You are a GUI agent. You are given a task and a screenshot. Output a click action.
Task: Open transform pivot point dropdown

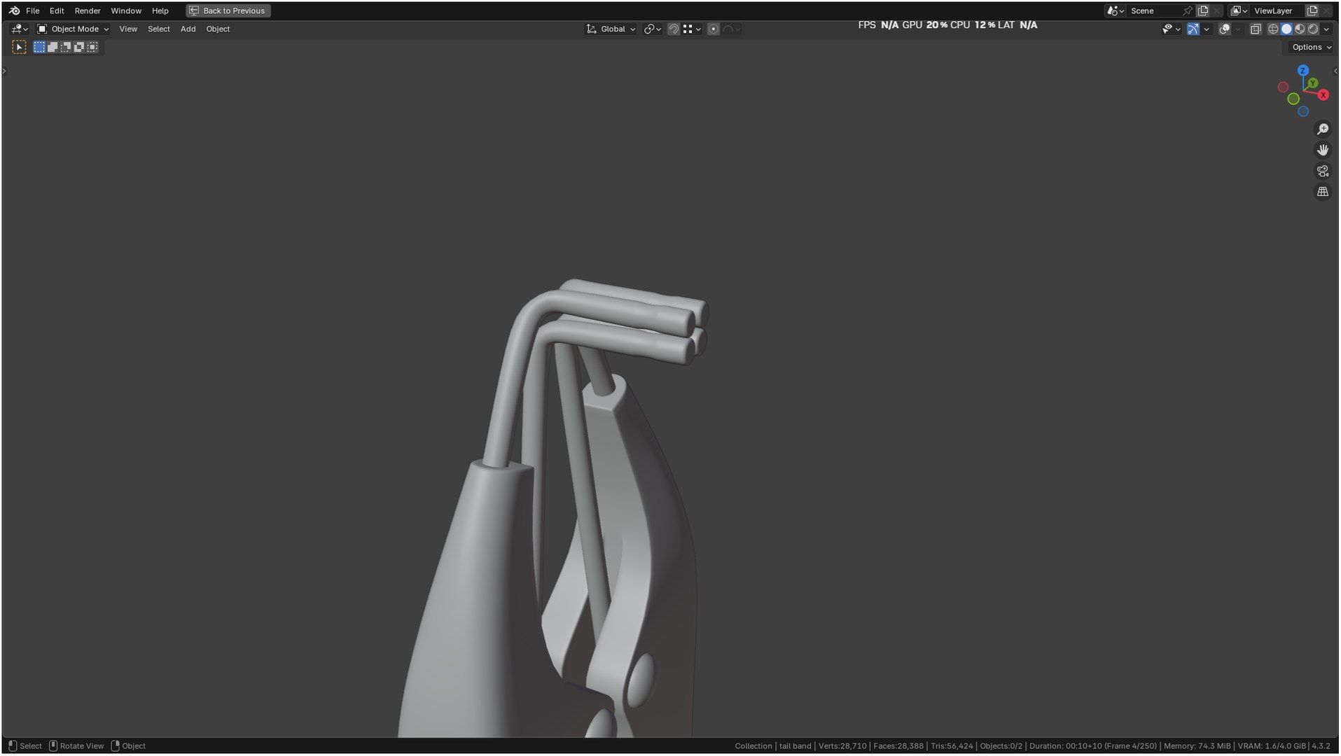653,29
